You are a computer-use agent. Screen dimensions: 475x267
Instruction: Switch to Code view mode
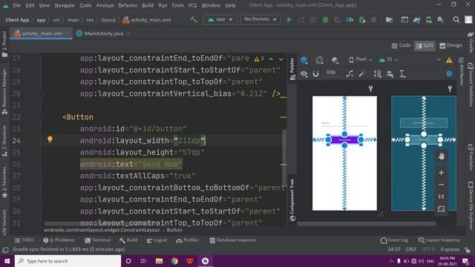401,45
